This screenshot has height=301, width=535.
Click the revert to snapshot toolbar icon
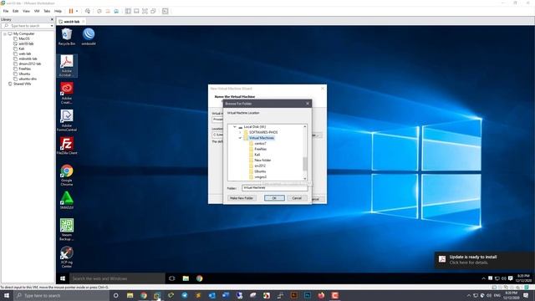pyautogui.click(x=108, y=11)
